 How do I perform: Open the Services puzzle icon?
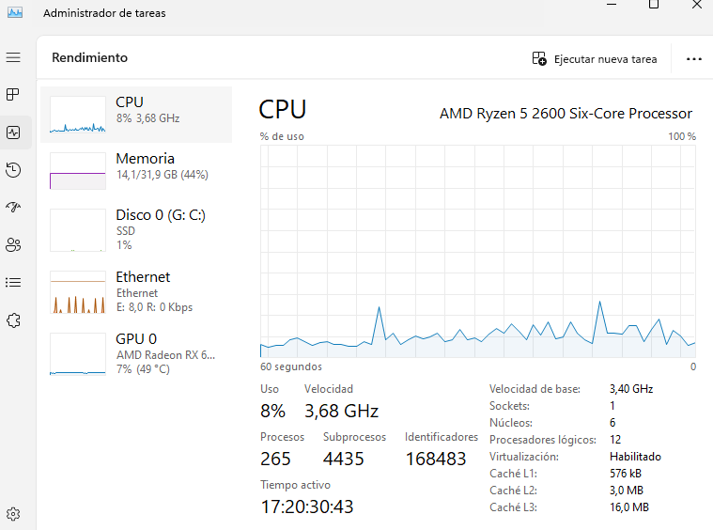(13, 320)
